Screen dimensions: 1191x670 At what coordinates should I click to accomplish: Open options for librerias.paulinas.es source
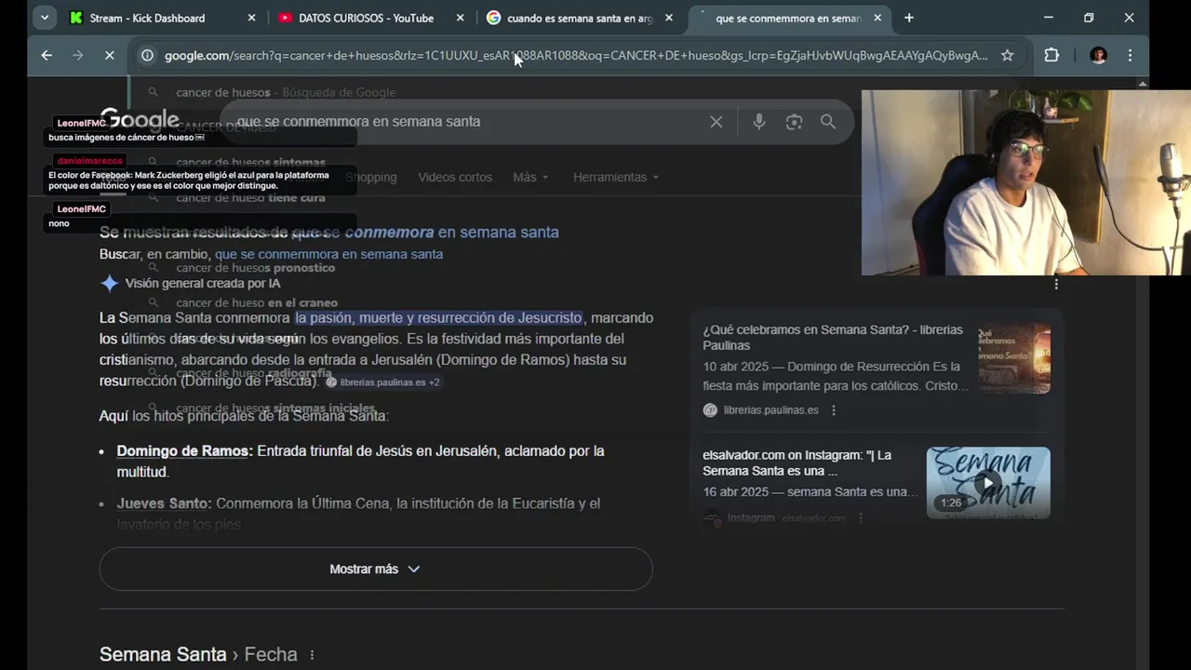834,410
